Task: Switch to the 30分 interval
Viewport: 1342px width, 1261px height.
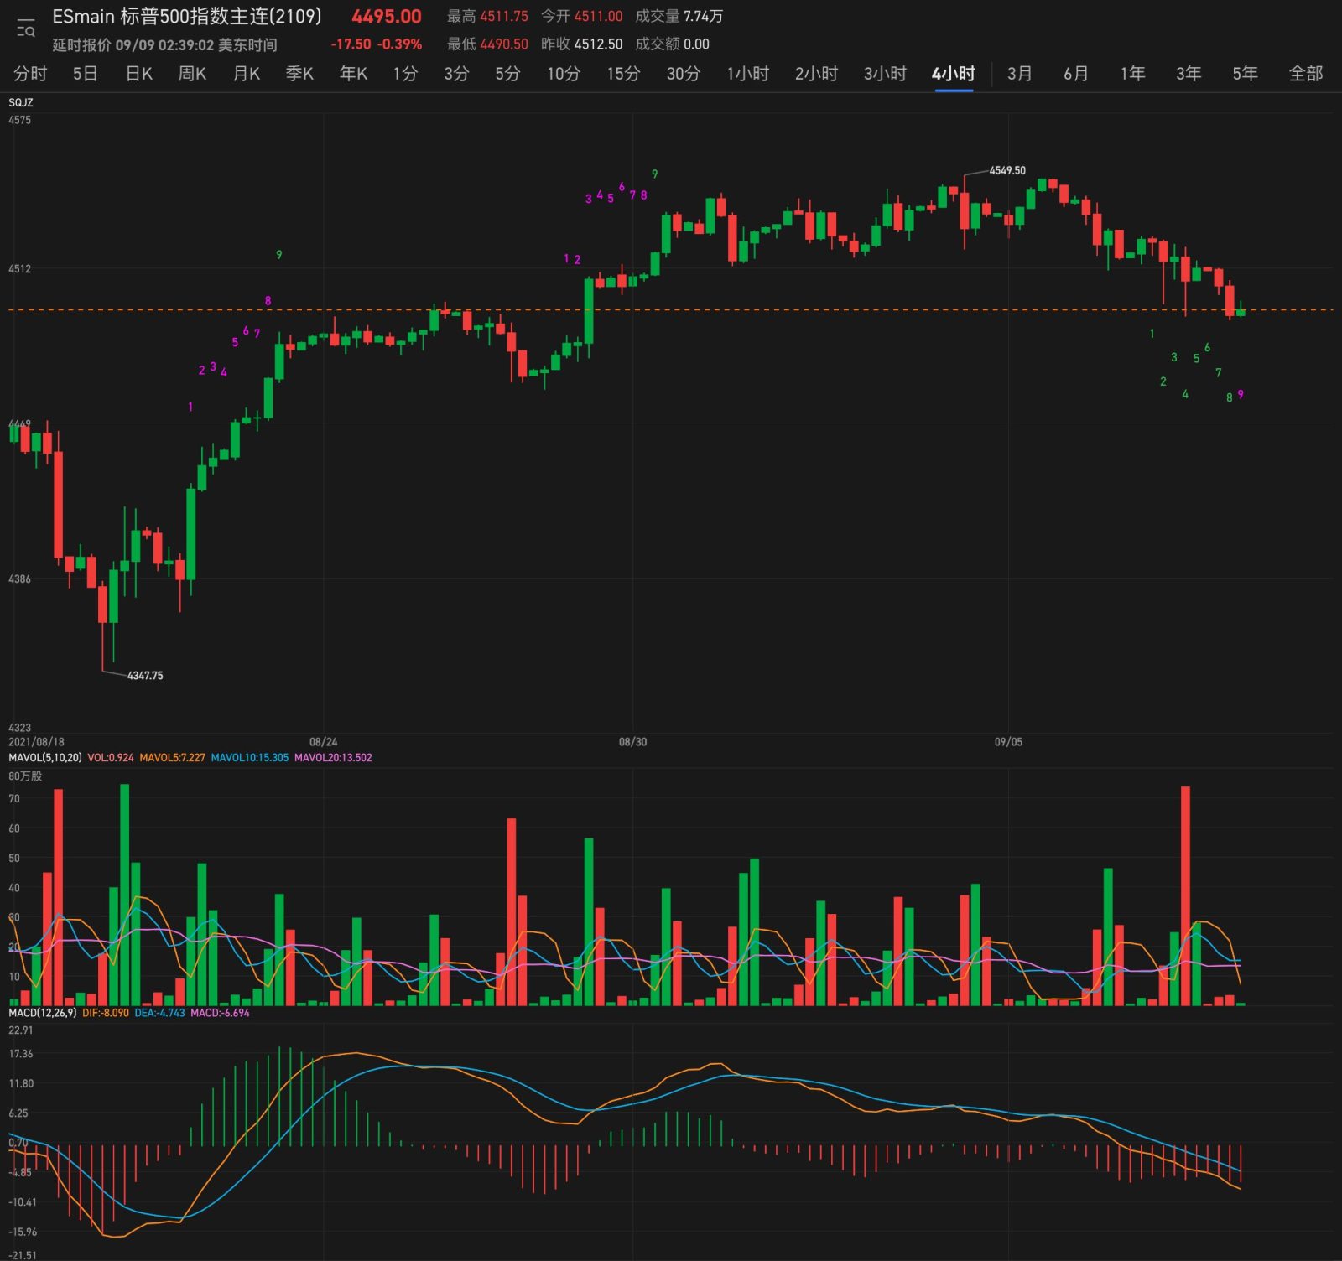Action: tap(684, 74)
